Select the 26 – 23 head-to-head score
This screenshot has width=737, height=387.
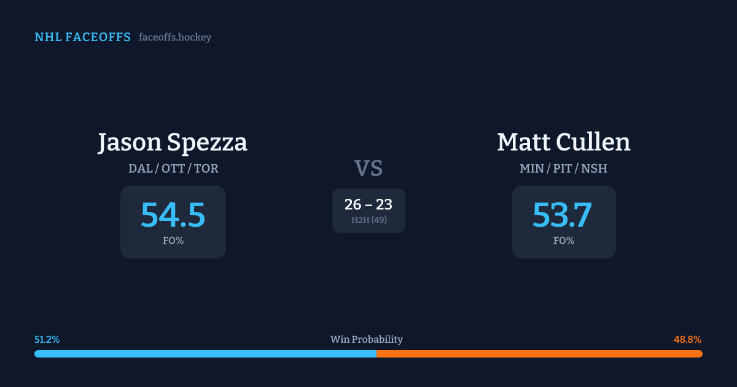pos(368,205)
